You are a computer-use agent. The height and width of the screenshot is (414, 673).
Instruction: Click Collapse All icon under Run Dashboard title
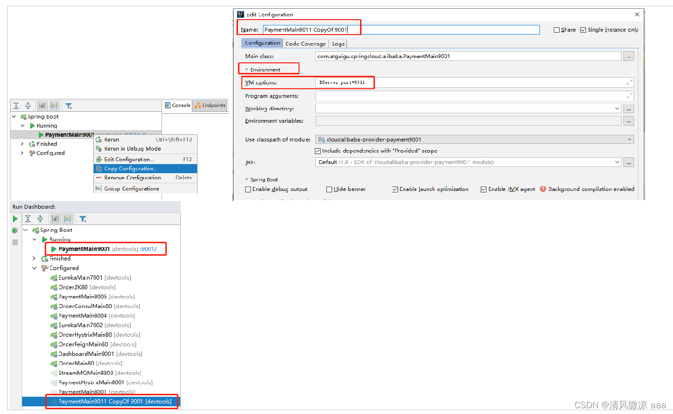pyautogui.click(x=40, y=219)
